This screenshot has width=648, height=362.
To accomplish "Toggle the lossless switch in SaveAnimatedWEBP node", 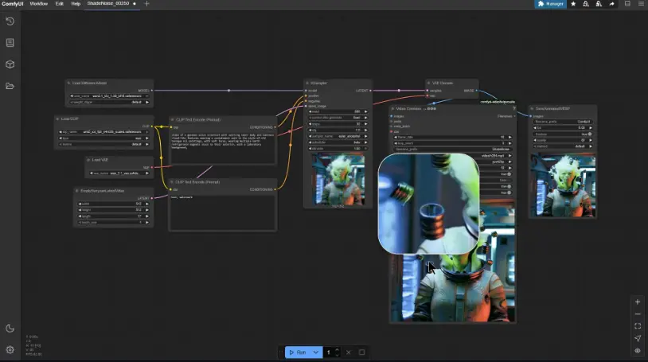I will coord(587,134).
